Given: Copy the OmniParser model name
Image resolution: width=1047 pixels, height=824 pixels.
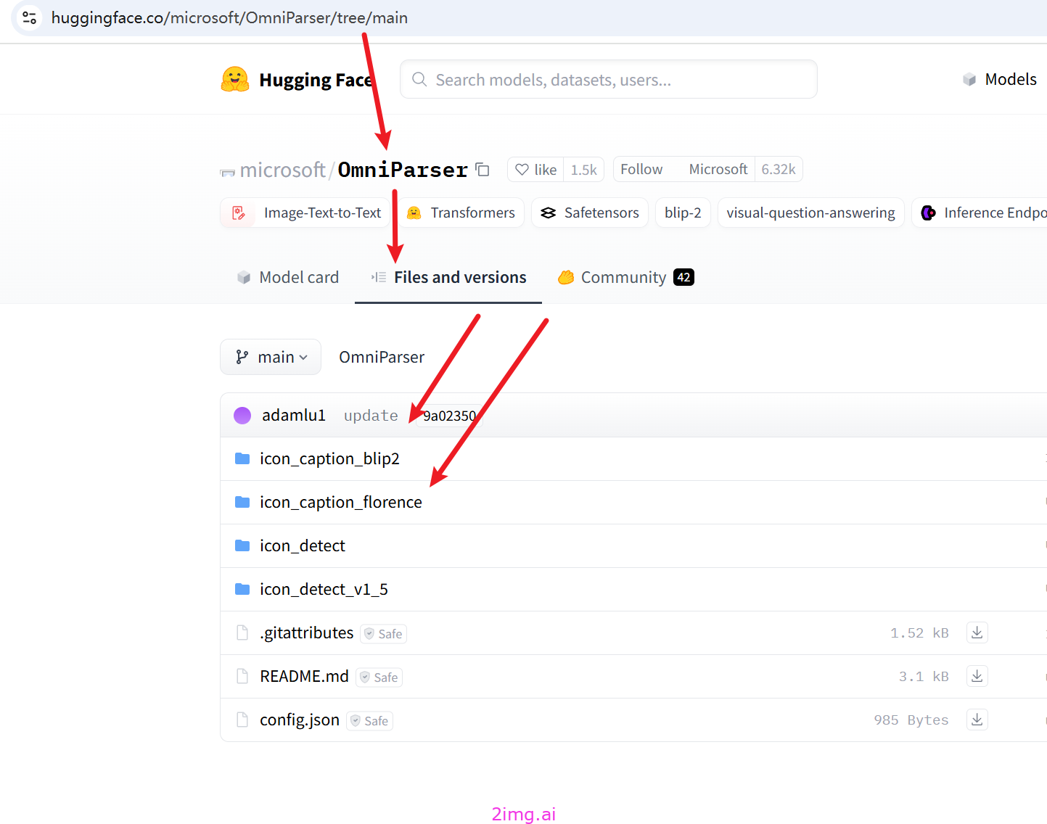Looking at the screenshot, I should coord(482,169).
